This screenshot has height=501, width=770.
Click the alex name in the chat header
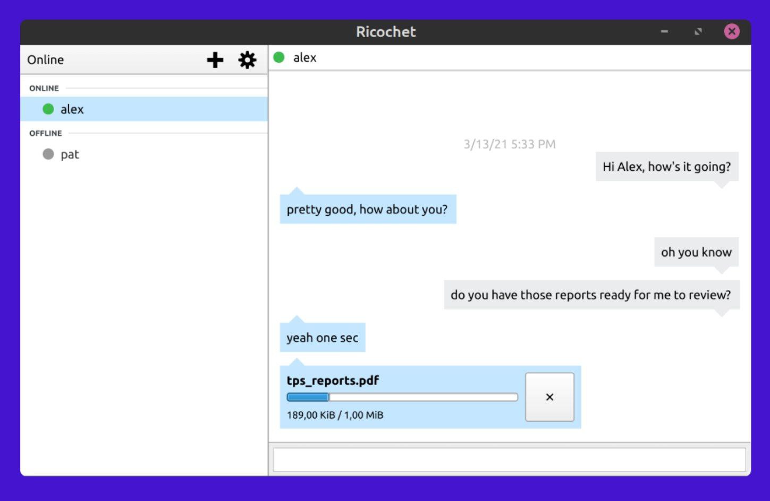coord(305,57)
